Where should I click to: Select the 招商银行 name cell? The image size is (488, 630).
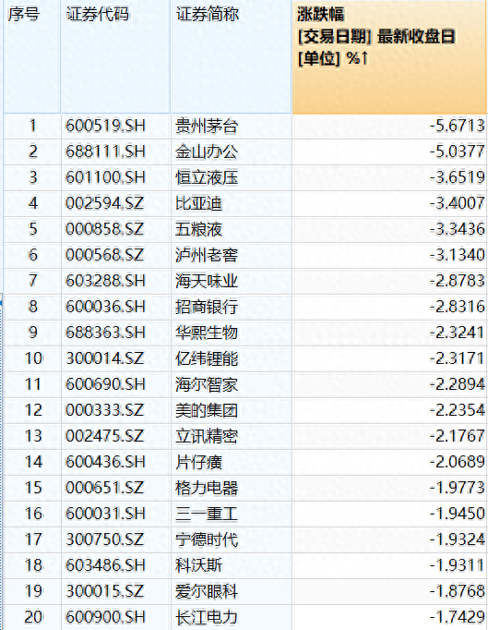point(232,308)
